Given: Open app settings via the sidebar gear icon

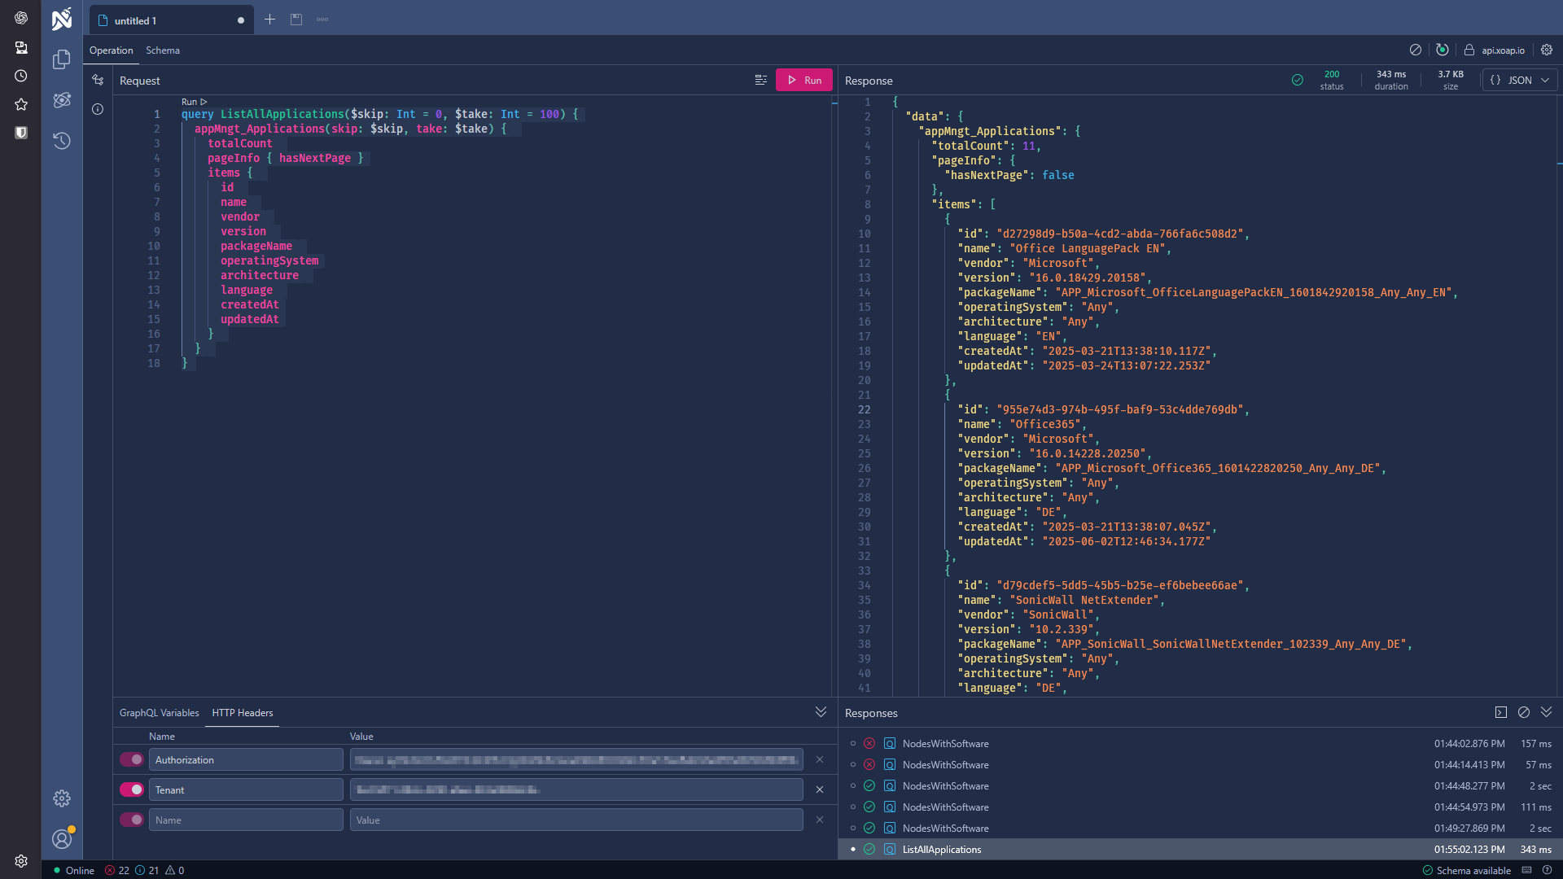Looking at the screenshot, I should (x=61, y=798).
